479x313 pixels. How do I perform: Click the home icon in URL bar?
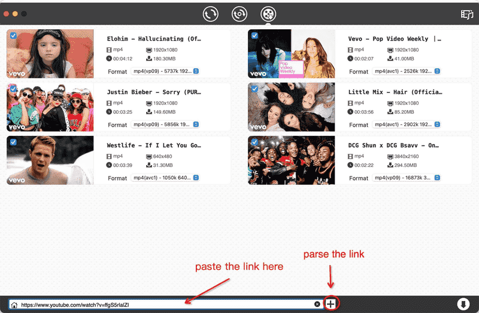14,305
